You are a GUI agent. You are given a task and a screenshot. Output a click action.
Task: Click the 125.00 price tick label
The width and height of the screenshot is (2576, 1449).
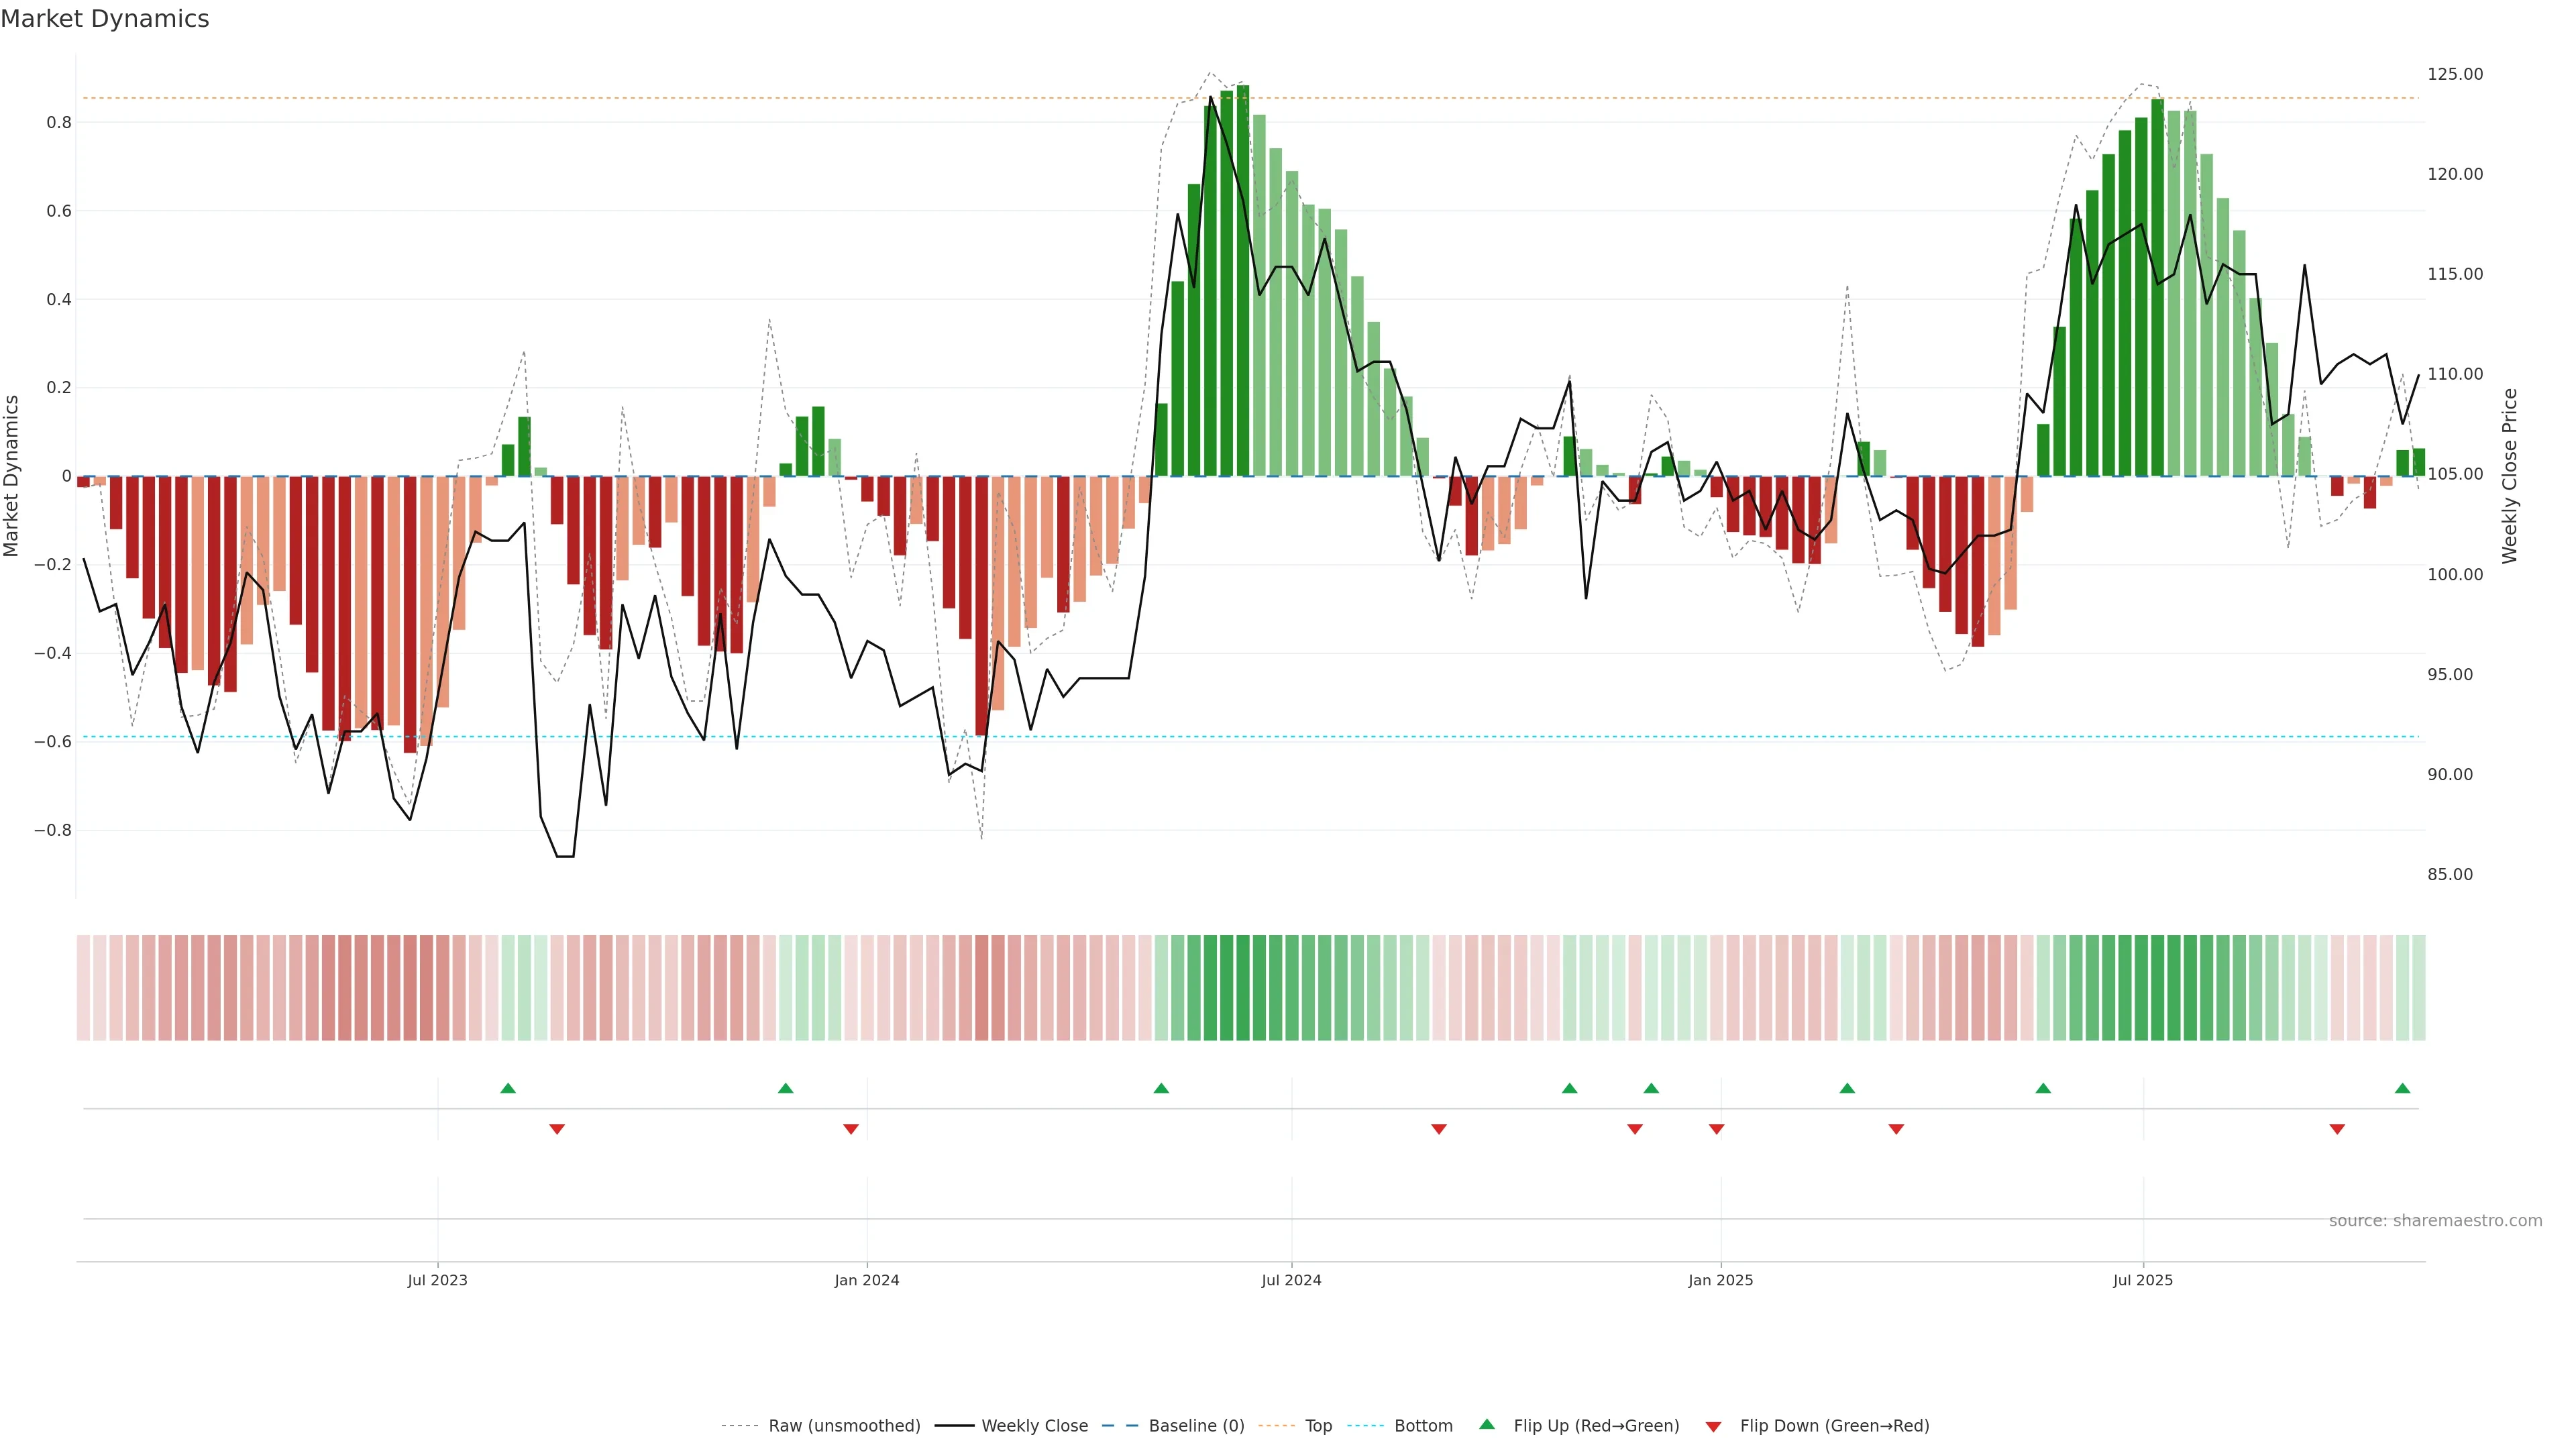[x=2454, y=74]
